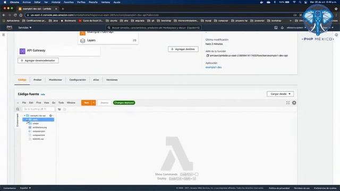Open the Go menu in code editor

coord(54,102)
